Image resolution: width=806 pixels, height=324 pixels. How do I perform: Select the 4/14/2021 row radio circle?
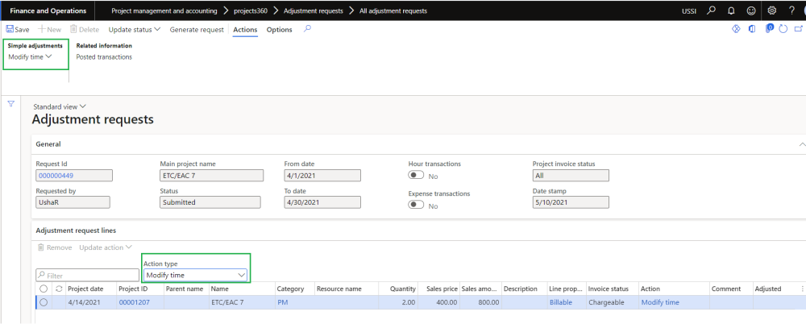tap(44, 302)
